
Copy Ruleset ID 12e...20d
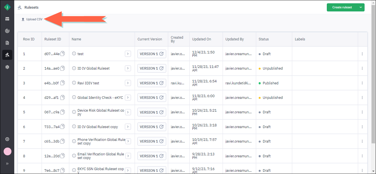(x=63, y=156)
